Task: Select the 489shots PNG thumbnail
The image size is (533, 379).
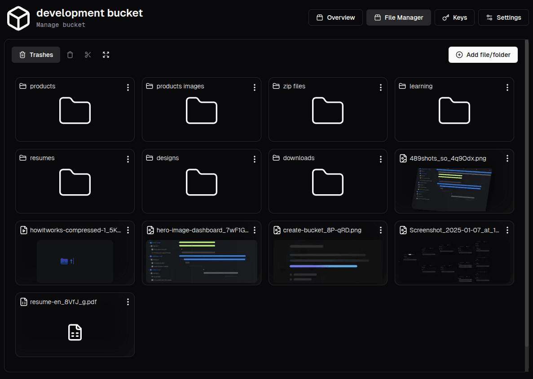Action: [x=454, y=189]
